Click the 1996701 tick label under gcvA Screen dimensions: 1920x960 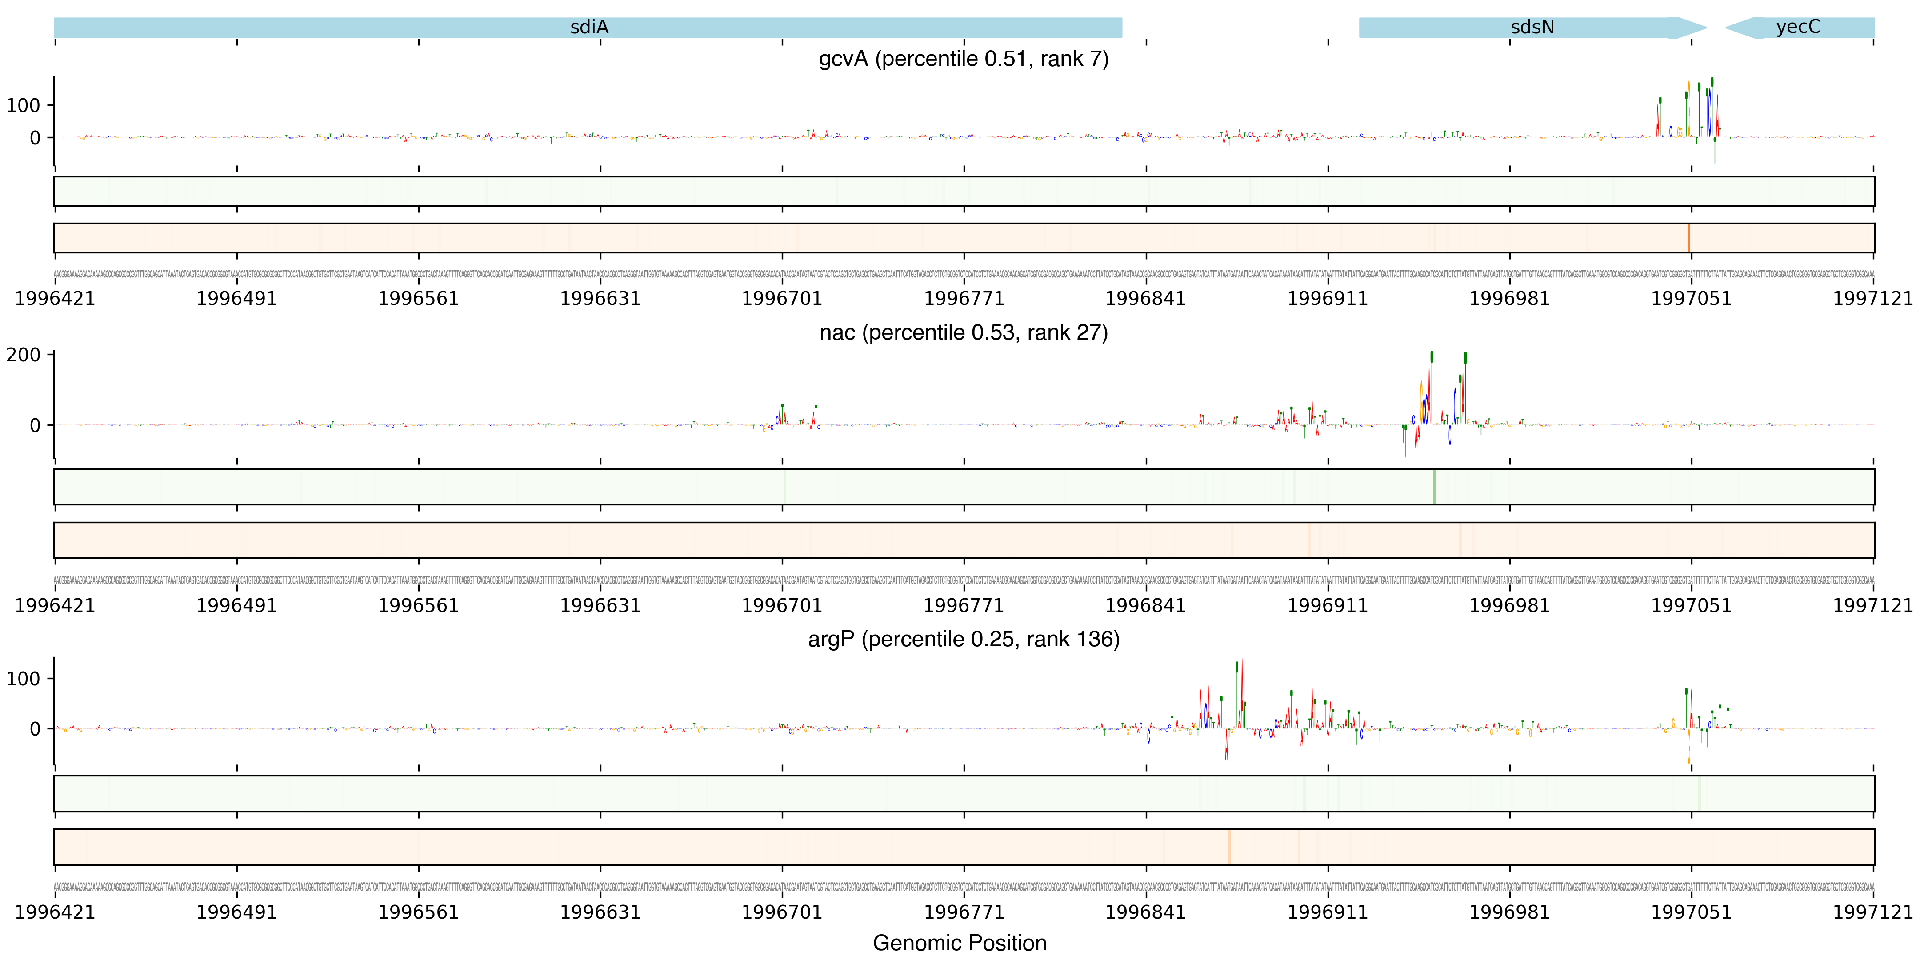click(x=782, y=299)
